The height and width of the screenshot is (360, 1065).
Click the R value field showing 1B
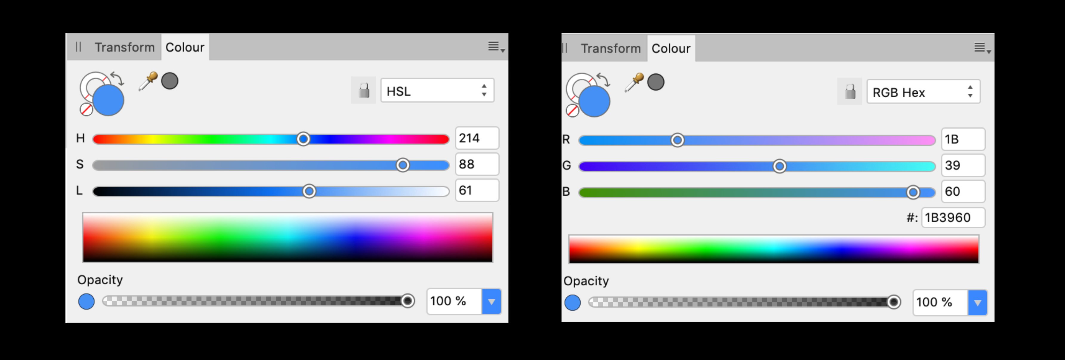[x=963, y=139]
